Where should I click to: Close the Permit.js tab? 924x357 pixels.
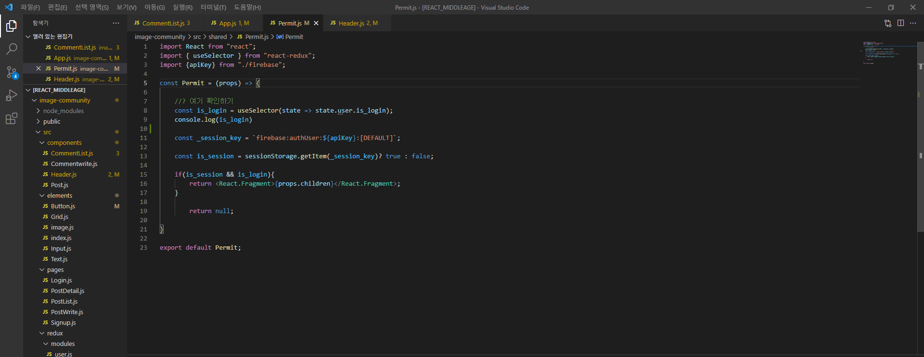click(316, 23)
